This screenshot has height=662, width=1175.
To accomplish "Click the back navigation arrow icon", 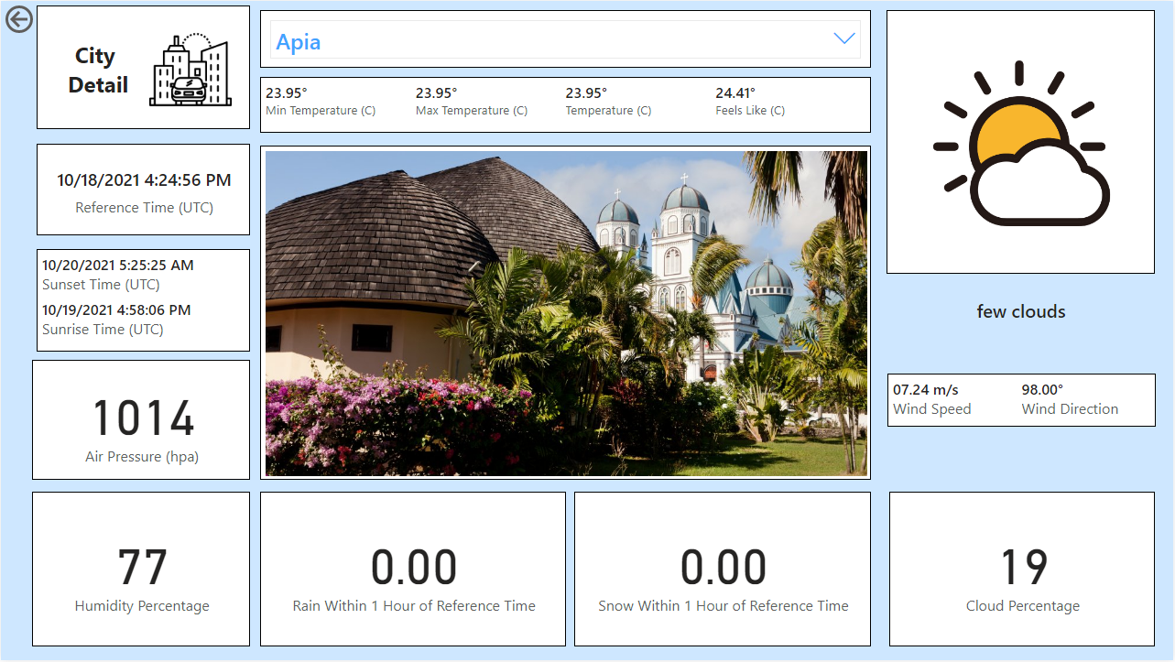I will tap(18, 18).
